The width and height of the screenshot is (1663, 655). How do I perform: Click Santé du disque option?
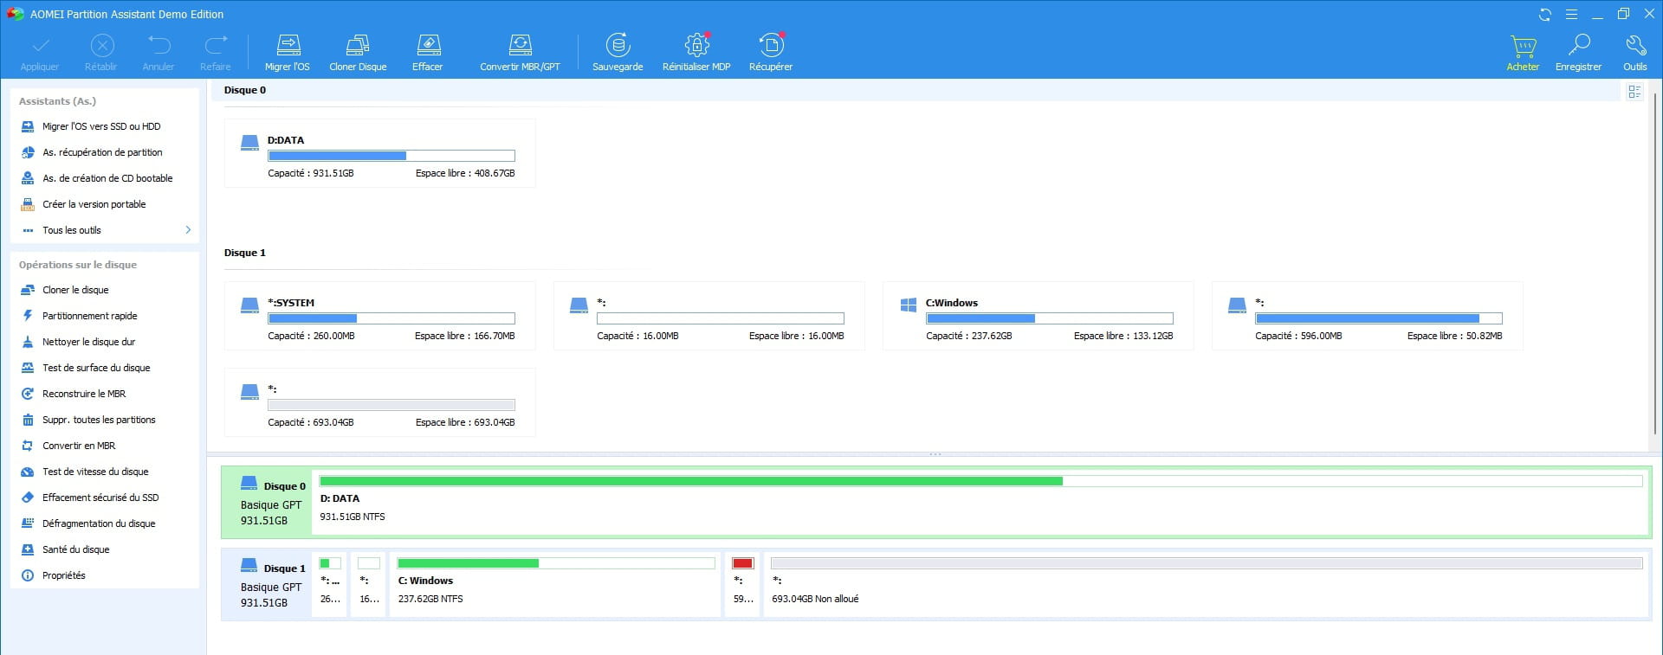pyautogui.click(x=75, y=549)
